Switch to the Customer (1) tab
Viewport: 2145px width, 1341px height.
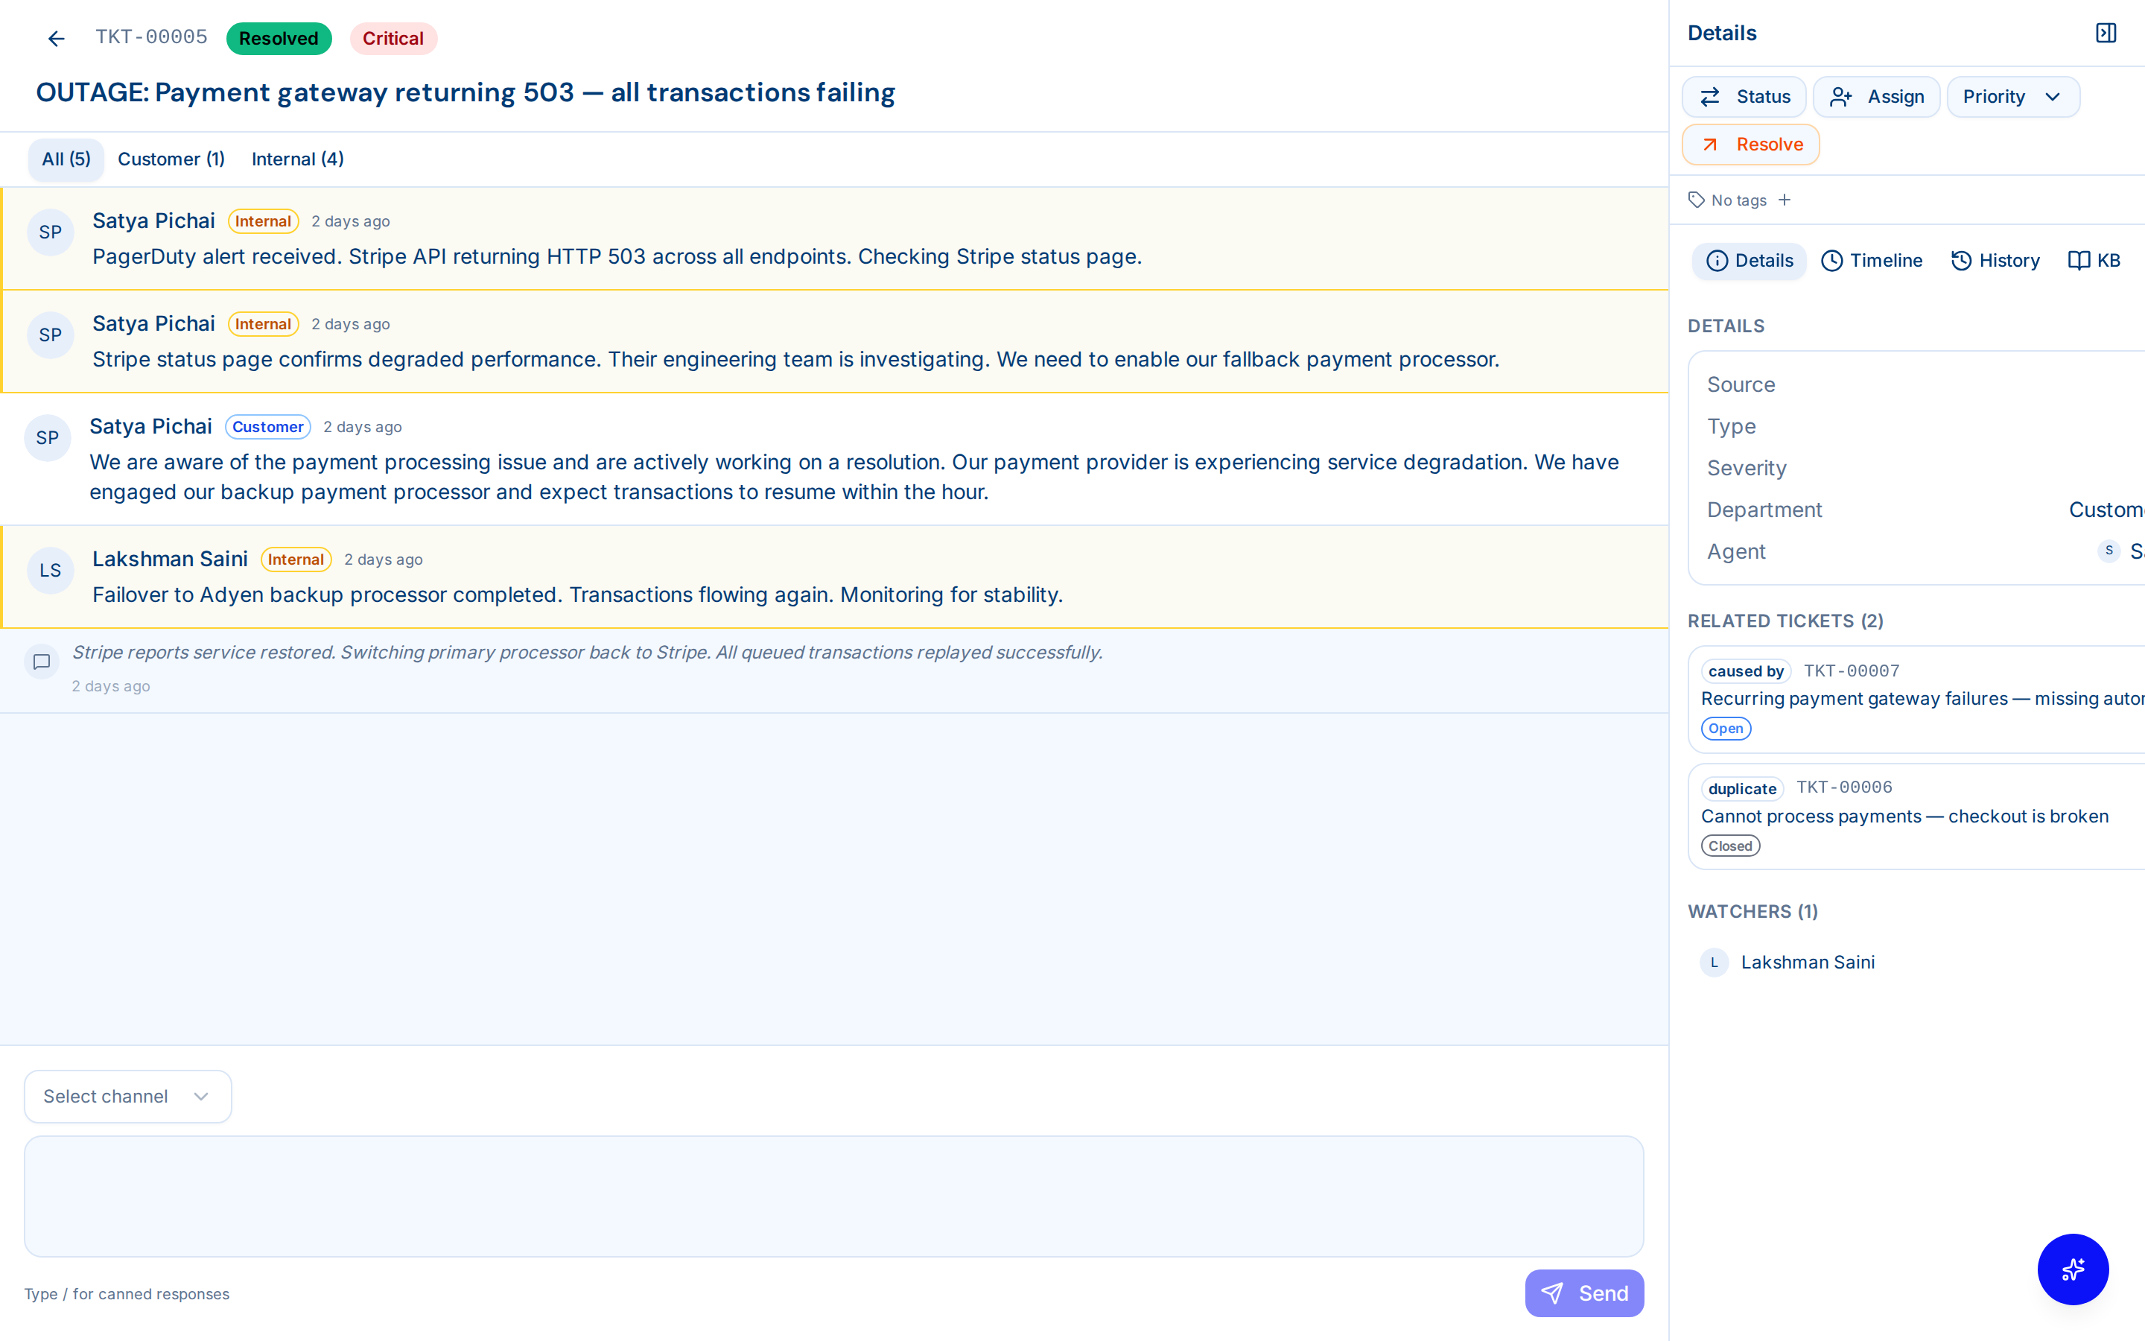point(171,159)
